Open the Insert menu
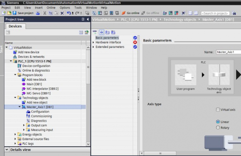Screen dimensions: 241x156 click(39, 8)
